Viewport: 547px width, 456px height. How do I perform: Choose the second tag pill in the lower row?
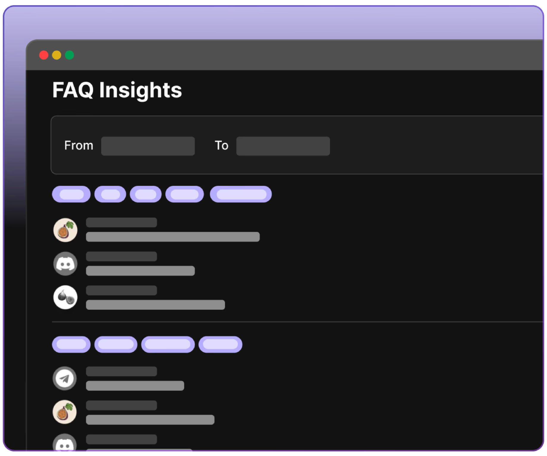point(116,345)
